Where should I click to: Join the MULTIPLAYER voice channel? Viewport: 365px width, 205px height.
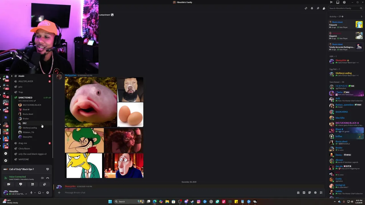pos(32,81)
